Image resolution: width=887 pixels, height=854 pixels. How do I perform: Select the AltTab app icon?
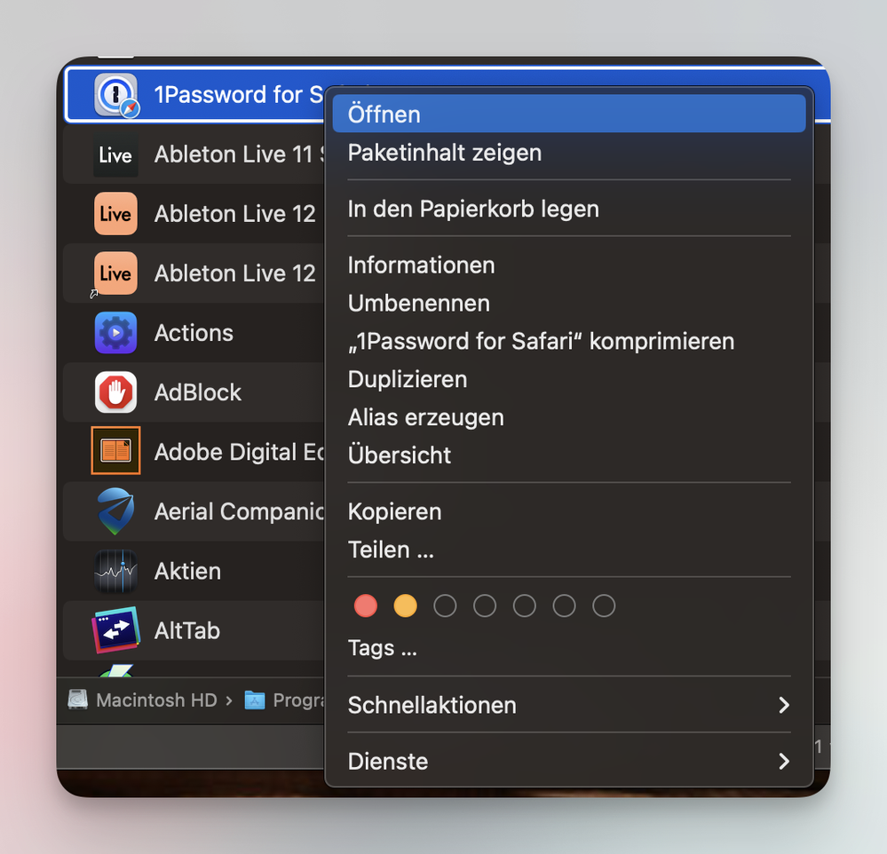coord(115,630)
